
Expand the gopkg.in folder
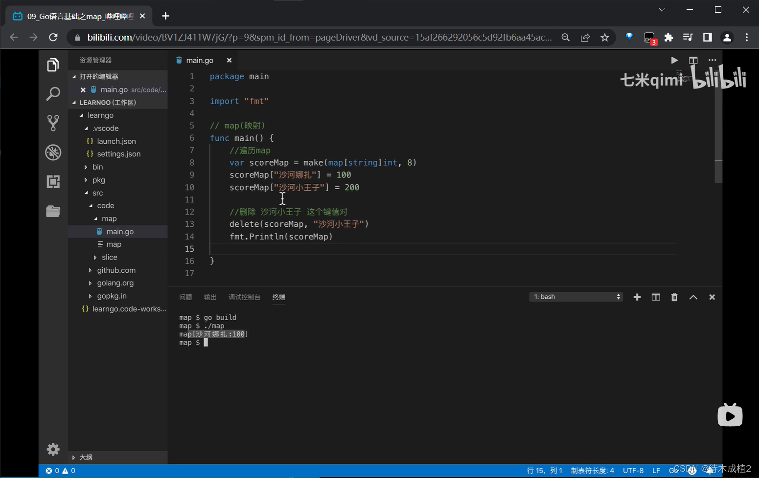[x=118, y=296]
